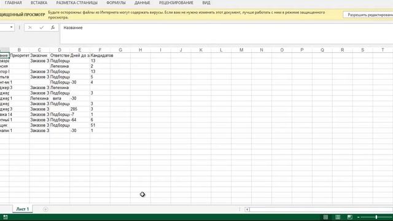This screenshot has width=393, height=221.
Task: Select column B header
Action: (19, 50)
